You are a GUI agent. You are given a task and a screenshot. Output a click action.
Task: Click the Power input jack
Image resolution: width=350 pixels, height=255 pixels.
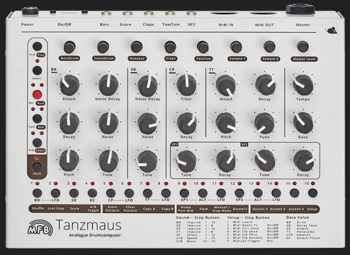tap(30, 11)
